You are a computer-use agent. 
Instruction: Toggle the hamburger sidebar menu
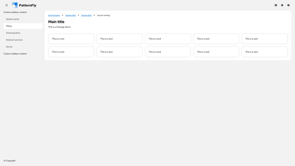pyautogui.click(x=7, y=5)
